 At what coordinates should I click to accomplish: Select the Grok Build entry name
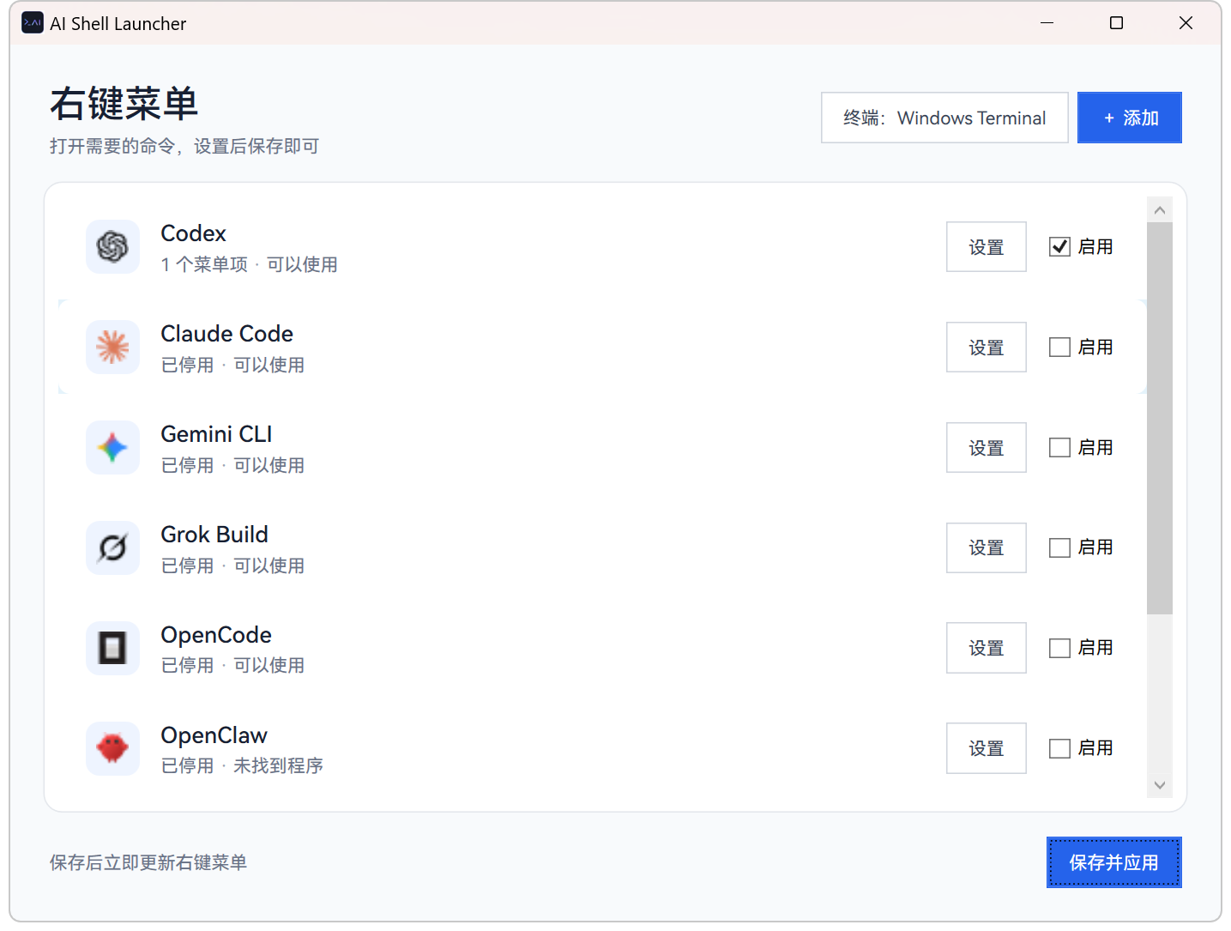pos(214,535)
